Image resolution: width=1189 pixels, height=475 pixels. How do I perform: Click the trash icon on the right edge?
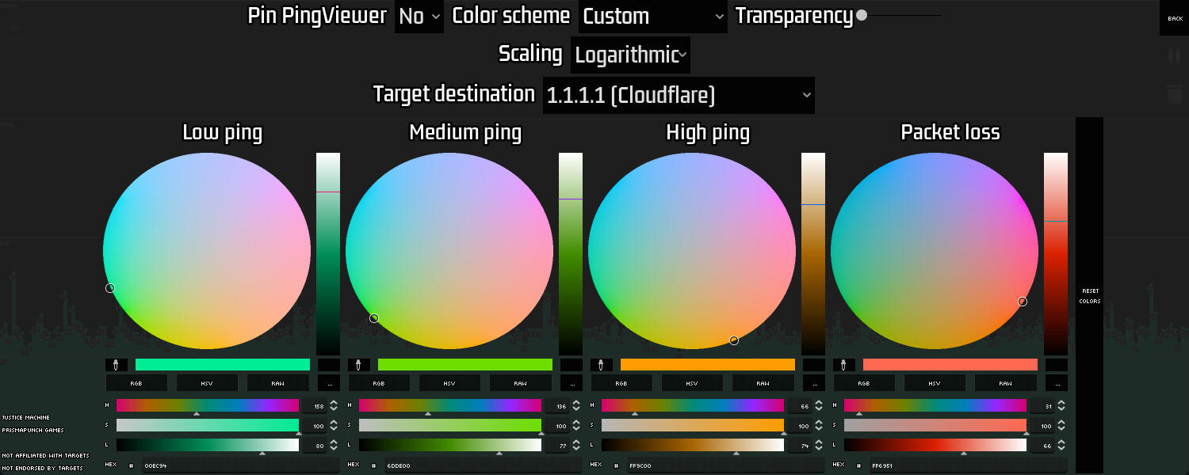[1175, 95]
